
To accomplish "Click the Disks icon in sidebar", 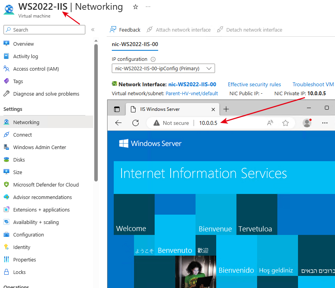I will coord(6,160).
